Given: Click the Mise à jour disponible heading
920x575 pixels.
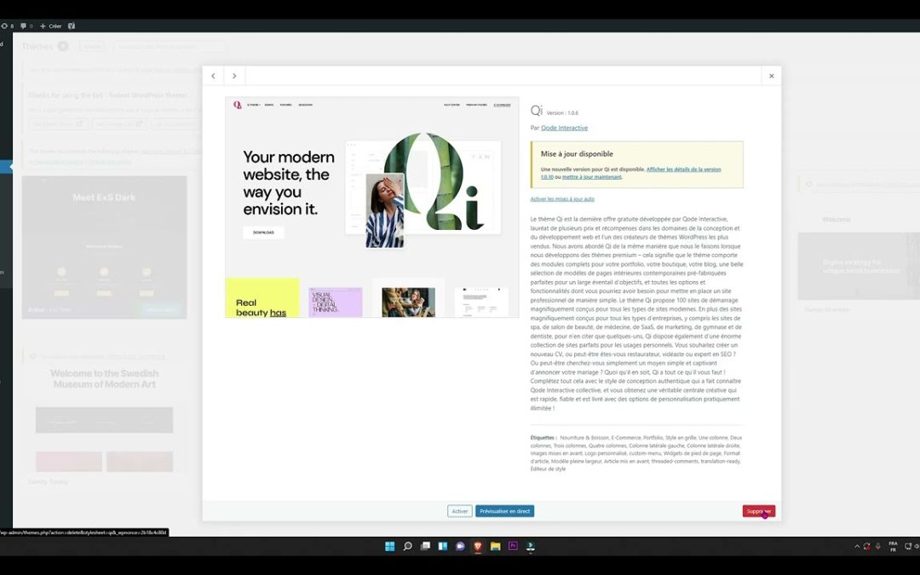Looking at the screenshot, I should pyautogui.click(x=577, y=153).
